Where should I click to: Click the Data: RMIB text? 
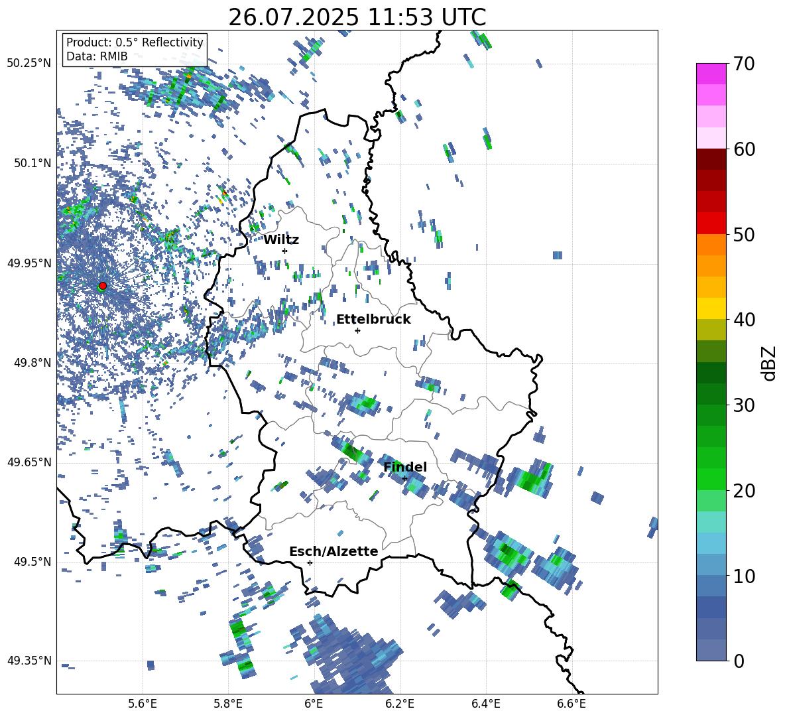[x=97, y=56]
